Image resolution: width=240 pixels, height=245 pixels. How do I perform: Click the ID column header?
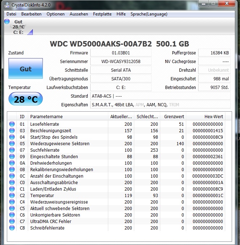pyautogui.click(x=22, y=117)
